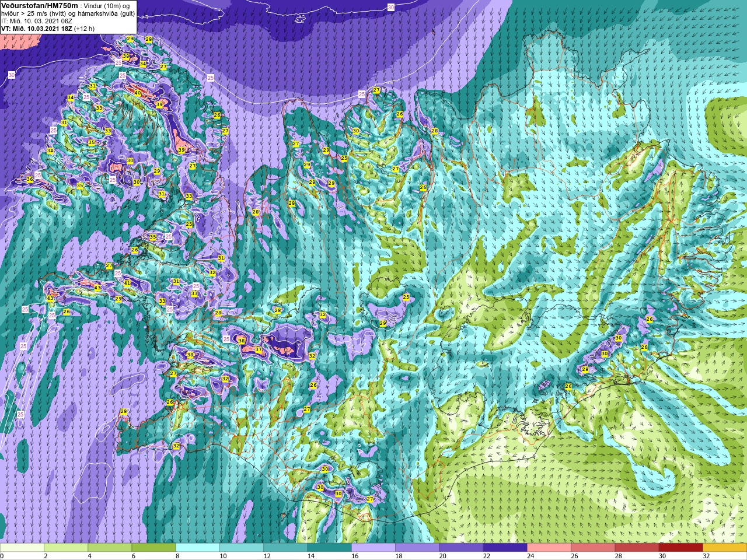Click the purple 18–20 m/s legend swatch
The height and width of the screenshot is (560, 747).
tap(417, 548)
